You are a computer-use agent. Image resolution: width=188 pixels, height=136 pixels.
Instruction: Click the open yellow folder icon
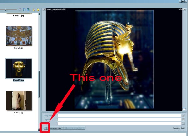(x=34, y=10)
